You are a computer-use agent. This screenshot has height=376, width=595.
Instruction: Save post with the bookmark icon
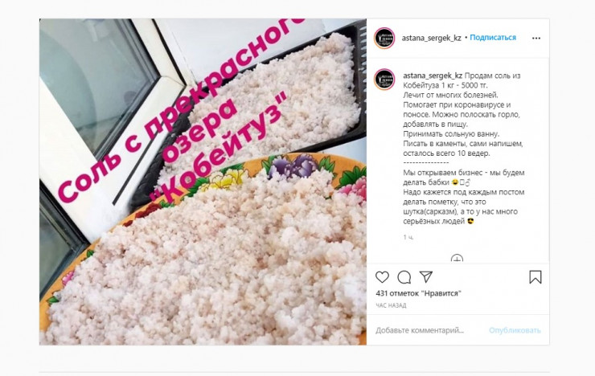click(x=535, y=277)
